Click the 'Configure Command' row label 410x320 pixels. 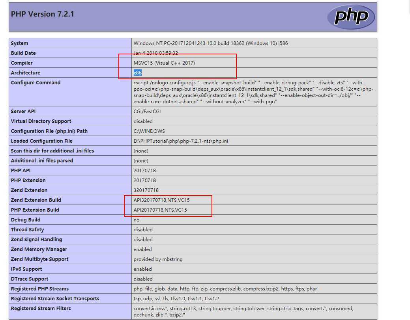coord(36,82)
